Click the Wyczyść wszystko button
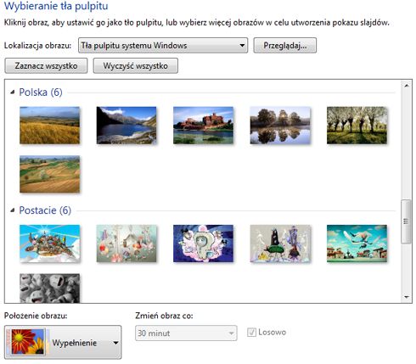 tap(136, 65)
